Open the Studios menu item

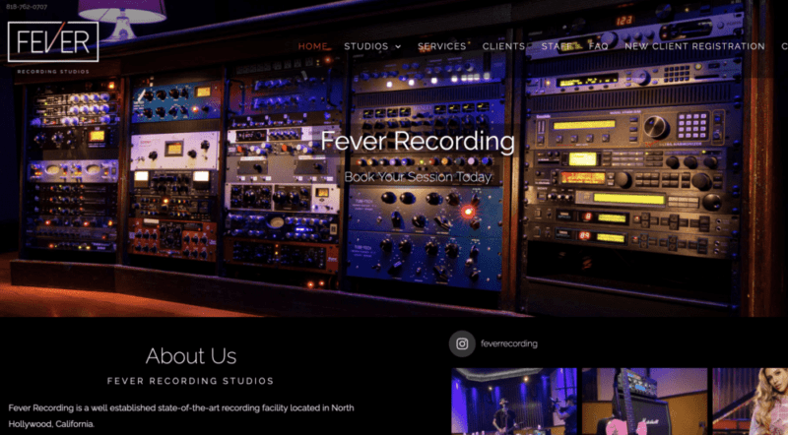pos(366,46)
